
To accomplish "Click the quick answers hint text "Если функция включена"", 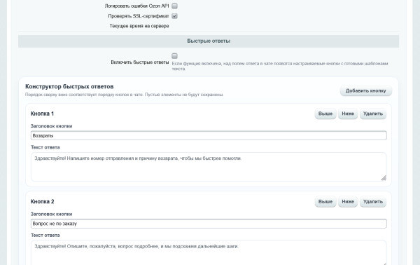I will click(x=280, y=66).
